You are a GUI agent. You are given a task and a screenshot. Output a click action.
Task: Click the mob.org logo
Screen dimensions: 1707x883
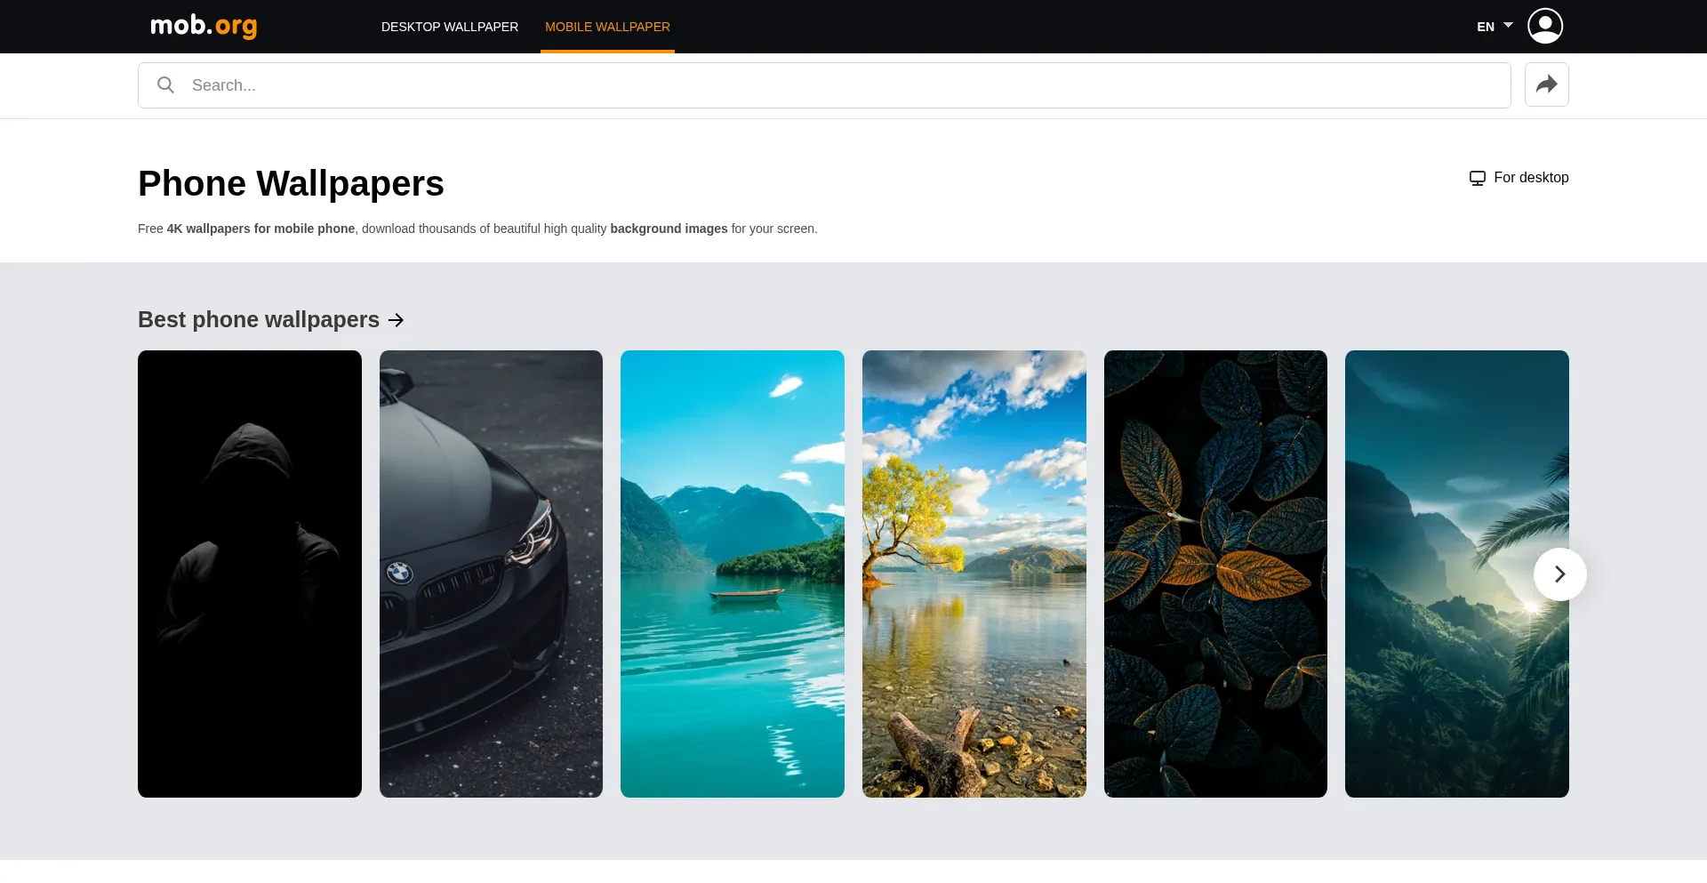[204, 26]
